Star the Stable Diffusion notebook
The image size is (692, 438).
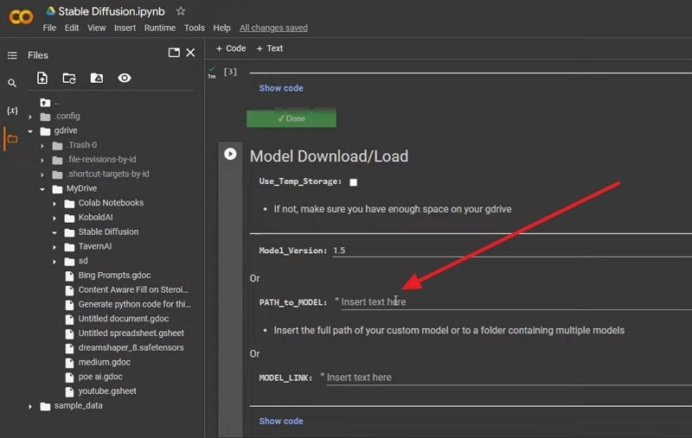[181, 11]
